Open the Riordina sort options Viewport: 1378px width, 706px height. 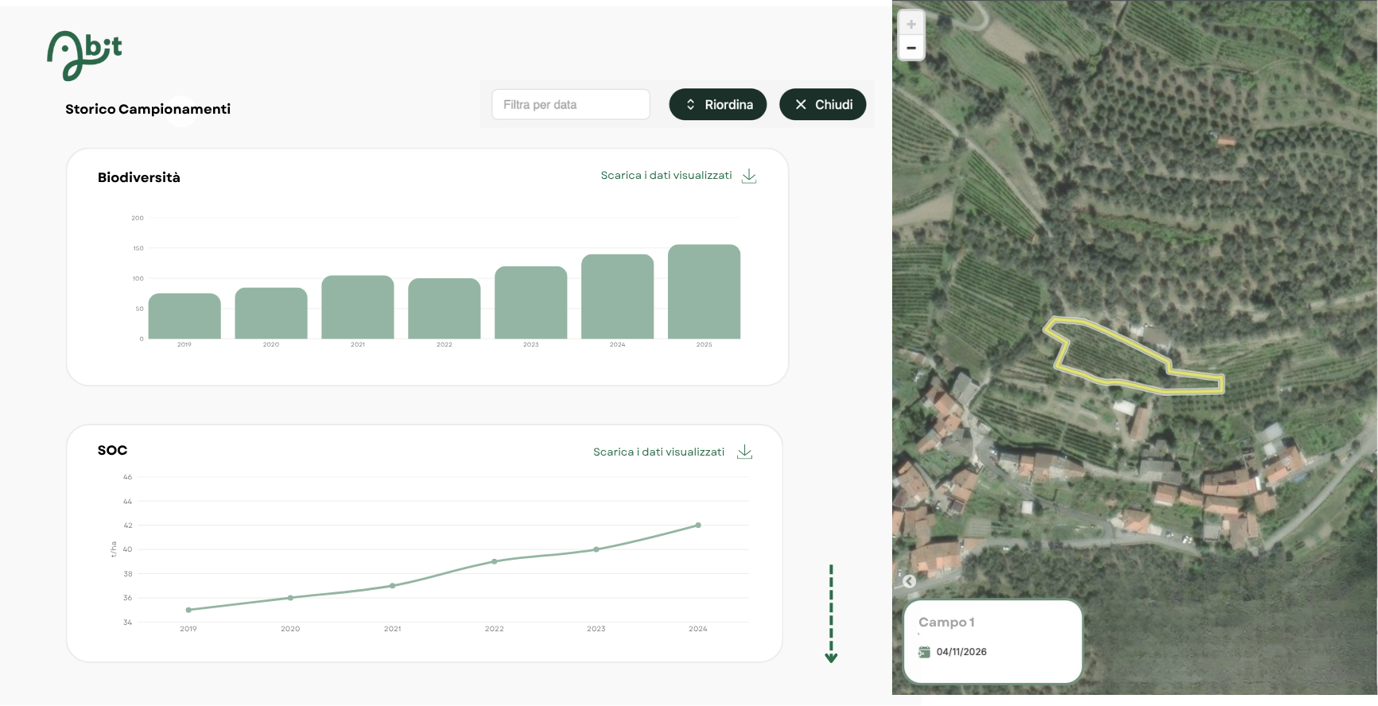point(717,105)
